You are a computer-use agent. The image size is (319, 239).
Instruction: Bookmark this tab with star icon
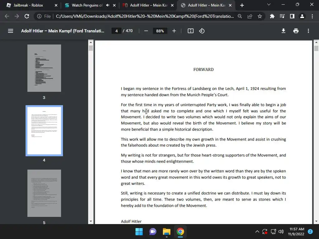pos(260,16)
